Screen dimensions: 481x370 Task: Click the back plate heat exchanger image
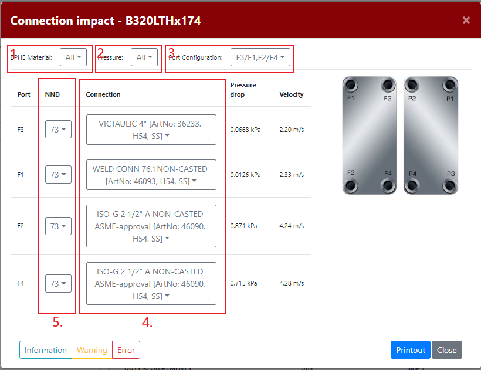click(x=431, y=135)
